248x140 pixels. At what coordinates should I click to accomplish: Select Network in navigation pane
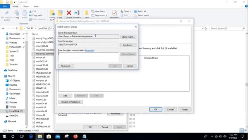tap(12, 121)
